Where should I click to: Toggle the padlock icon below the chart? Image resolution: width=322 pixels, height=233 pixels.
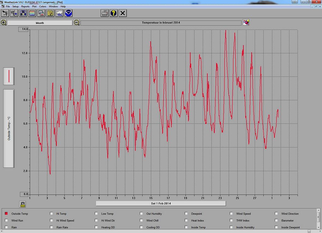[23, 204]
